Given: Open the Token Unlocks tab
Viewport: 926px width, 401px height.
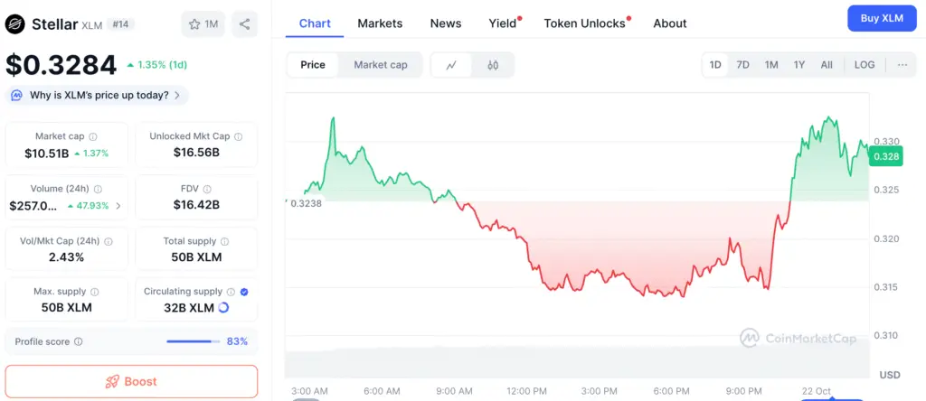Looking at the screenshot, I should pos(584,23).
